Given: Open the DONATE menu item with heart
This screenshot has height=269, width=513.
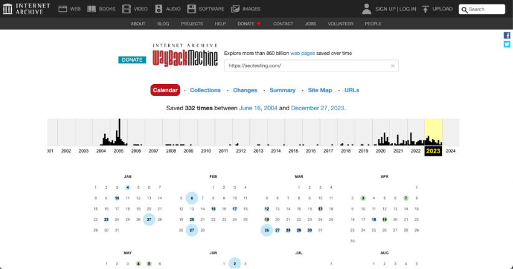Looking at the screenshot, I should tap(249, 24).
